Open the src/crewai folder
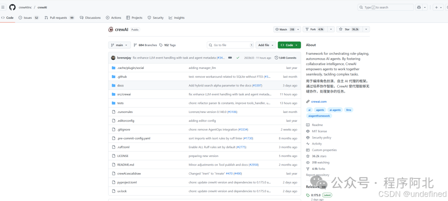The height and width of the screenshot is (201, 448). (x=124, y=94)
